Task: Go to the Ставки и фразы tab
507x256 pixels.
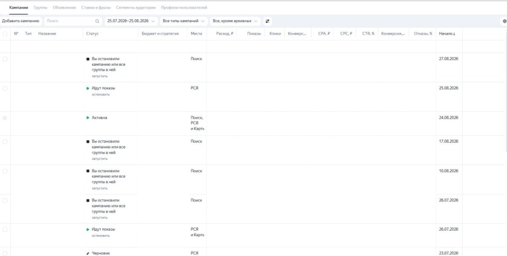Action: [x=96, y=8]
